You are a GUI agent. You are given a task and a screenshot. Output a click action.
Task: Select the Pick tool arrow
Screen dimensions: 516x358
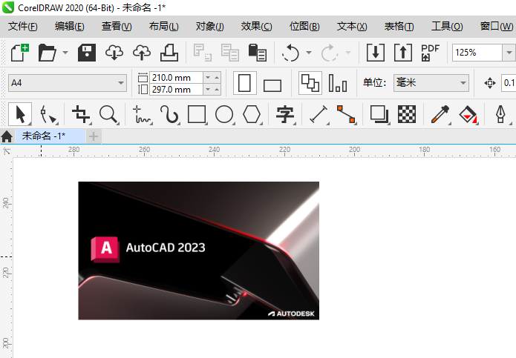[20, 114]
